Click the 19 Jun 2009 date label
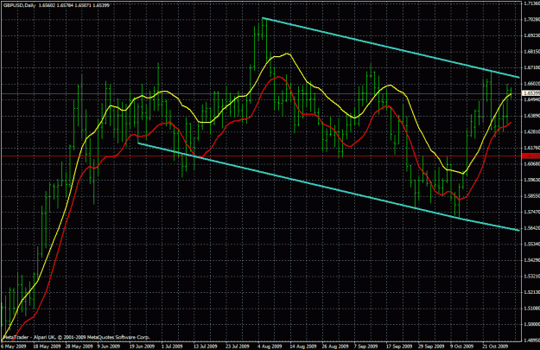This screenshot has width=540, height=350. click(143, 346)
